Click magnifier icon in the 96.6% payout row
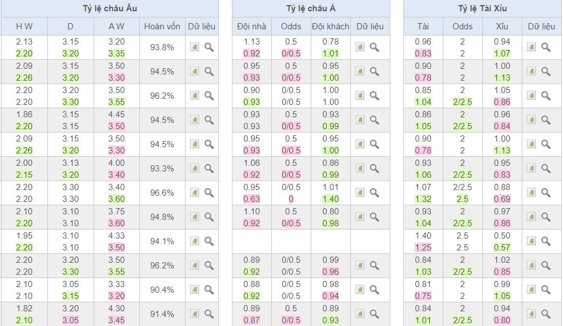This screenshot has width=563, height=326. [x=209, y=192]
